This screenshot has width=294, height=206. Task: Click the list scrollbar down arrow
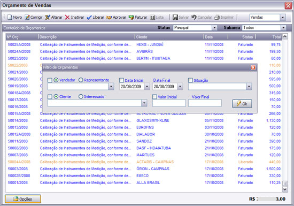pos(285,189)
